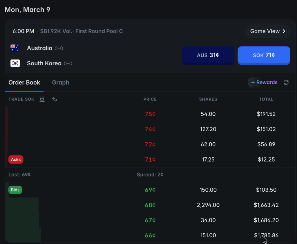Screen dimensions: 297x244
Task: Open Game View for this match
Action: pos(268,31)
